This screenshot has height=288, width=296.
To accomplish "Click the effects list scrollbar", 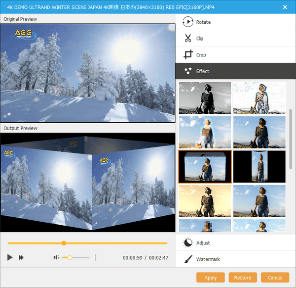I will [291, 139].
